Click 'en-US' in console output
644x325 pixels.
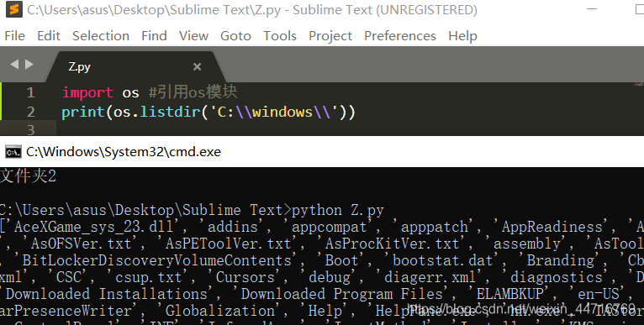tap(598, 294)
